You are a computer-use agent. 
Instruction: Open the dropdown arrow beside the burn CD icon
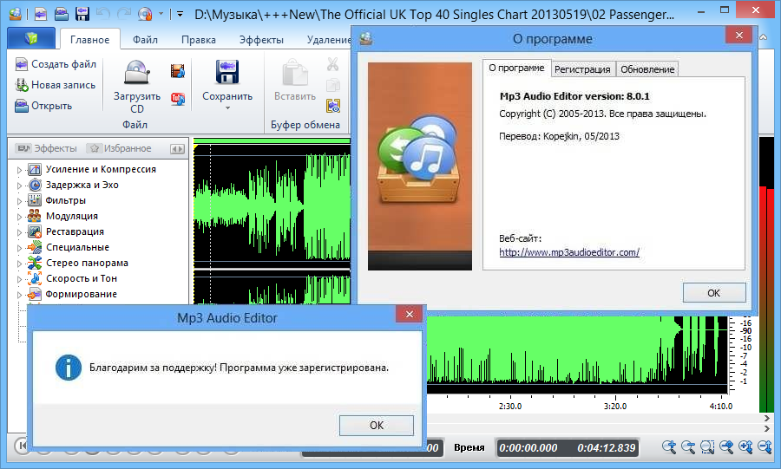[x=161, y=14]
